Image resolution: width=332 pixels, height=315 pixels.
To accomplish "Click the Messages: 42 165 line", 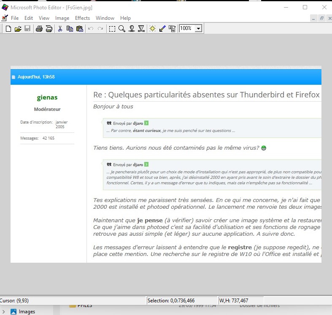I will pos(38,138).
